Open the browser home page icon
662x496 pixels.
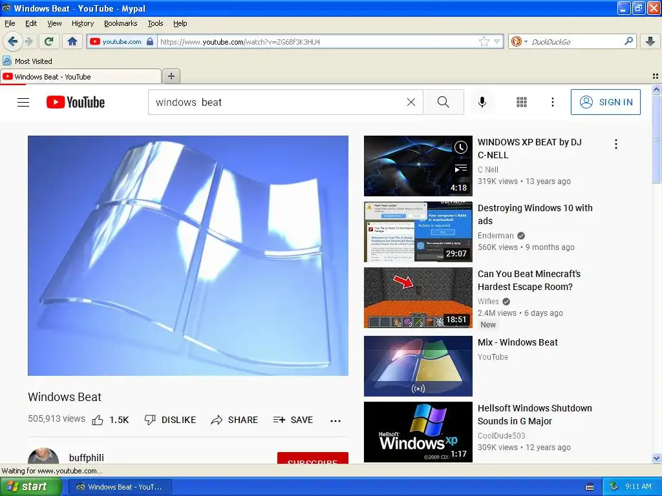coord(72,41)
